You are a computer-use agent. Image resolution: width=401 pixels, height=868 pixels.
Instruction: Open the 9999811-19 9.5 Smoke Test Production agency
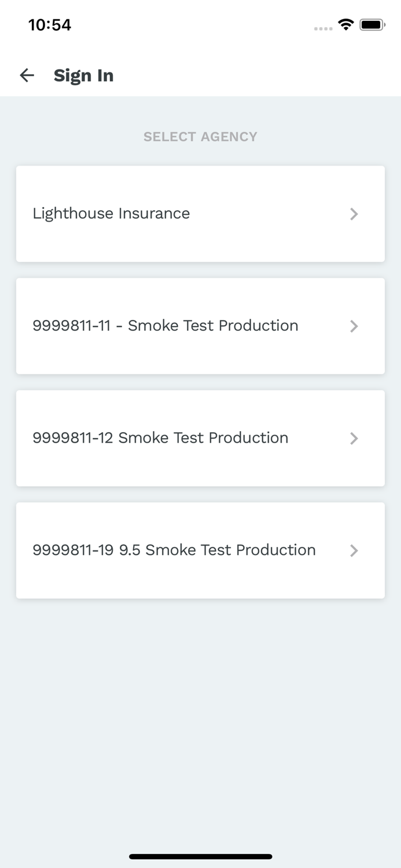tap(200, 550)
